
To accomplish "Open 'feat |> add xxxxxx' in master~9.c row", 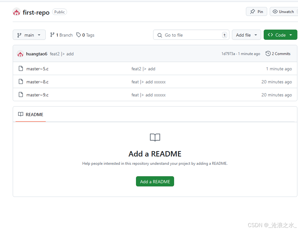I will click(x=148, y=95).
